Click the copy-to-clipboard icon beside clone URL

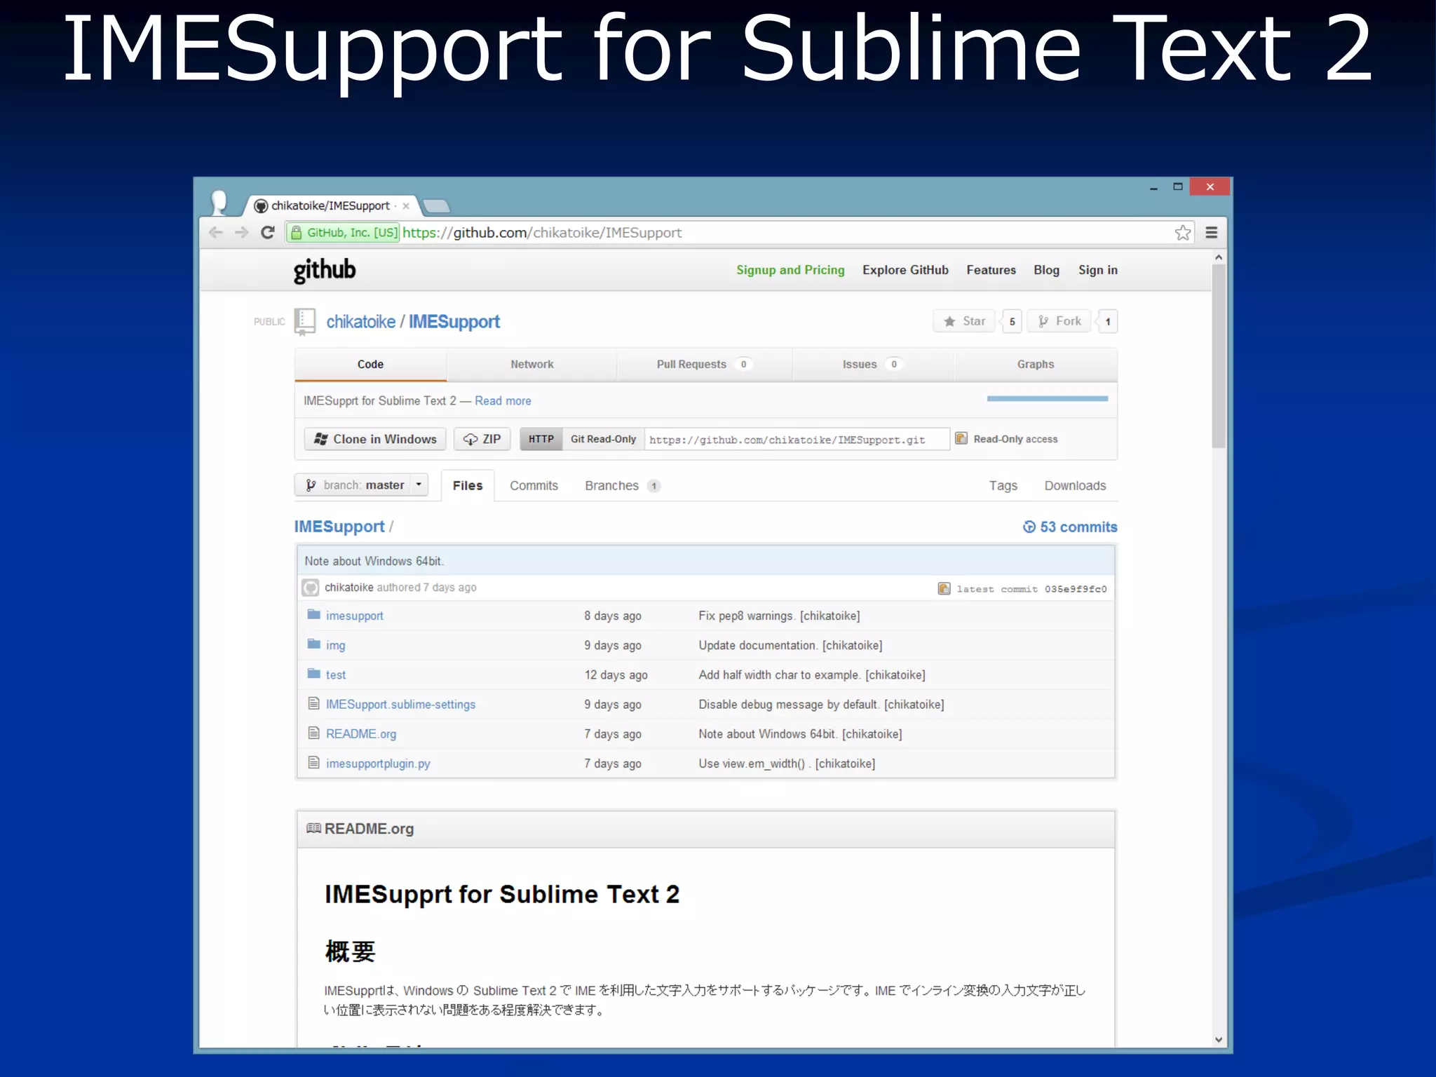(x=961, y=439)
